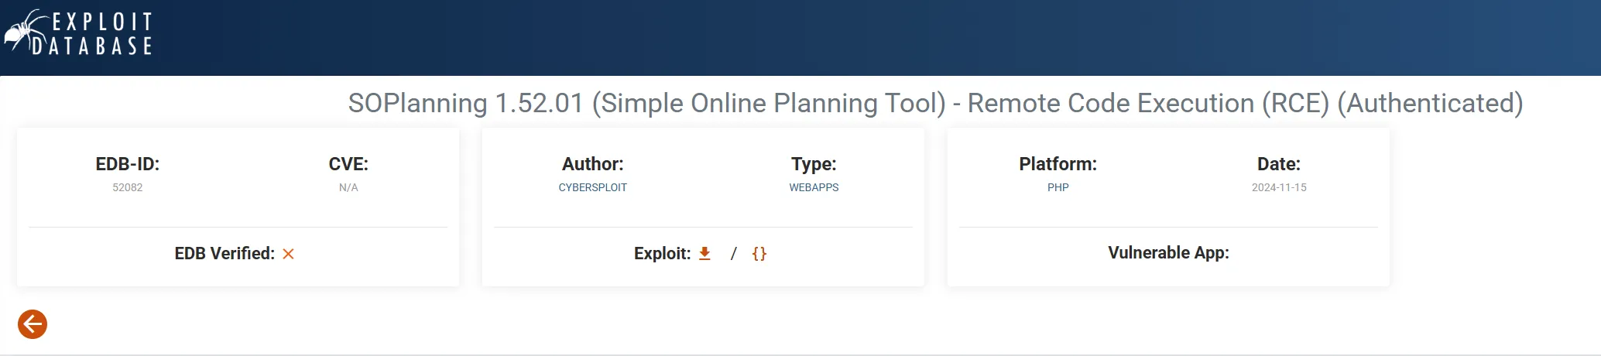Click the CVE value N/A
1601x356 pixels.
348,187
